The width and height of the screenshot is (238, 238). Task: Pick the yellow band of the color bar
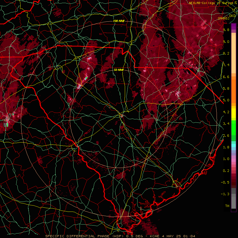pos(234,113)
